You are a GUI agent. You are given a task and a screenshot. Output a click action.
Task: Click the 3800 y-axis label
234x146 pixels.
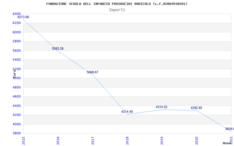point(17,133)
